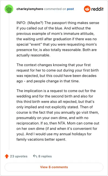Open the reddit wordmark next to the logo
Image resolution: width=108 pixels, height=176 pixels.
[x=97, y=9]
